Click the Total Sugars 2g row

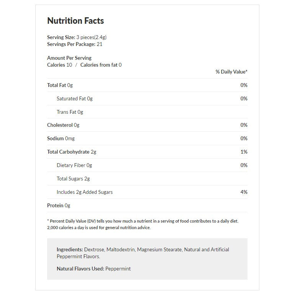(73, 179)
